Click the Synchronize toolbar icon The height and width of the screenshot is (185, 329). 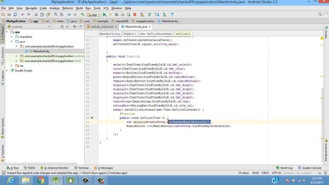[x=15, y=14]
